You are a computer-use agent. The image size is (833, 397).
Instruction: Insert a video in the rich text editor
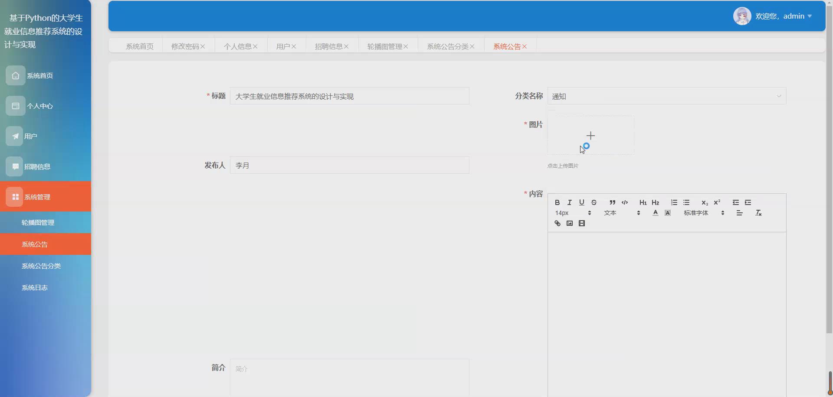click(x=582, y=223)
